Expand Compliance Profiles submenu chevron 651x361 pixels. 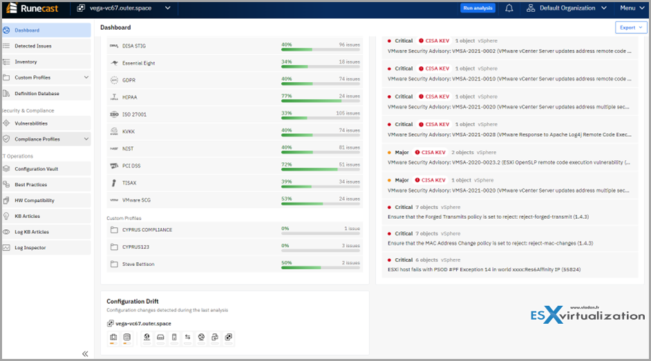pos(86,139)
